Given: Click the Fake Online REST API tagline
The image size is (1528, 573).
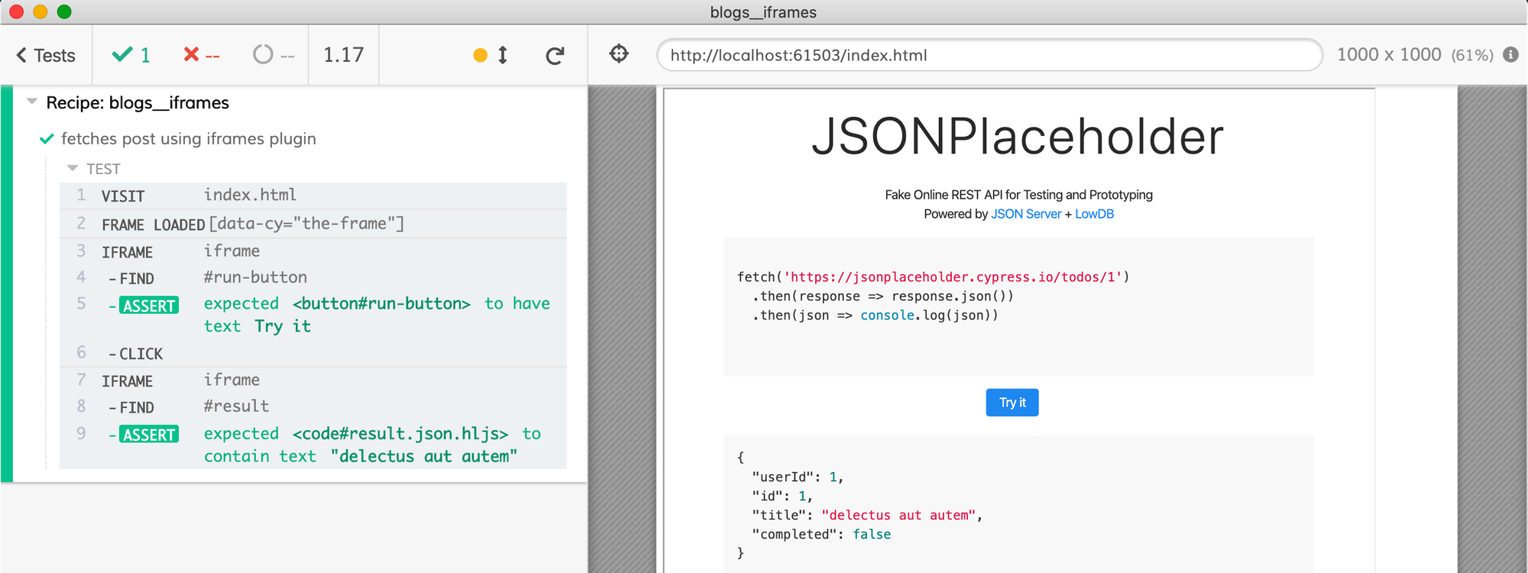Looking at the screenshot, I should 1018,195.
